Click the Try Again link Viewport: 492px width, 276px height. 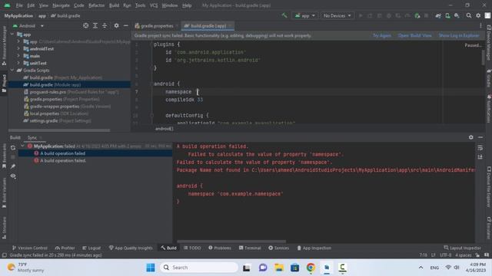382,35
